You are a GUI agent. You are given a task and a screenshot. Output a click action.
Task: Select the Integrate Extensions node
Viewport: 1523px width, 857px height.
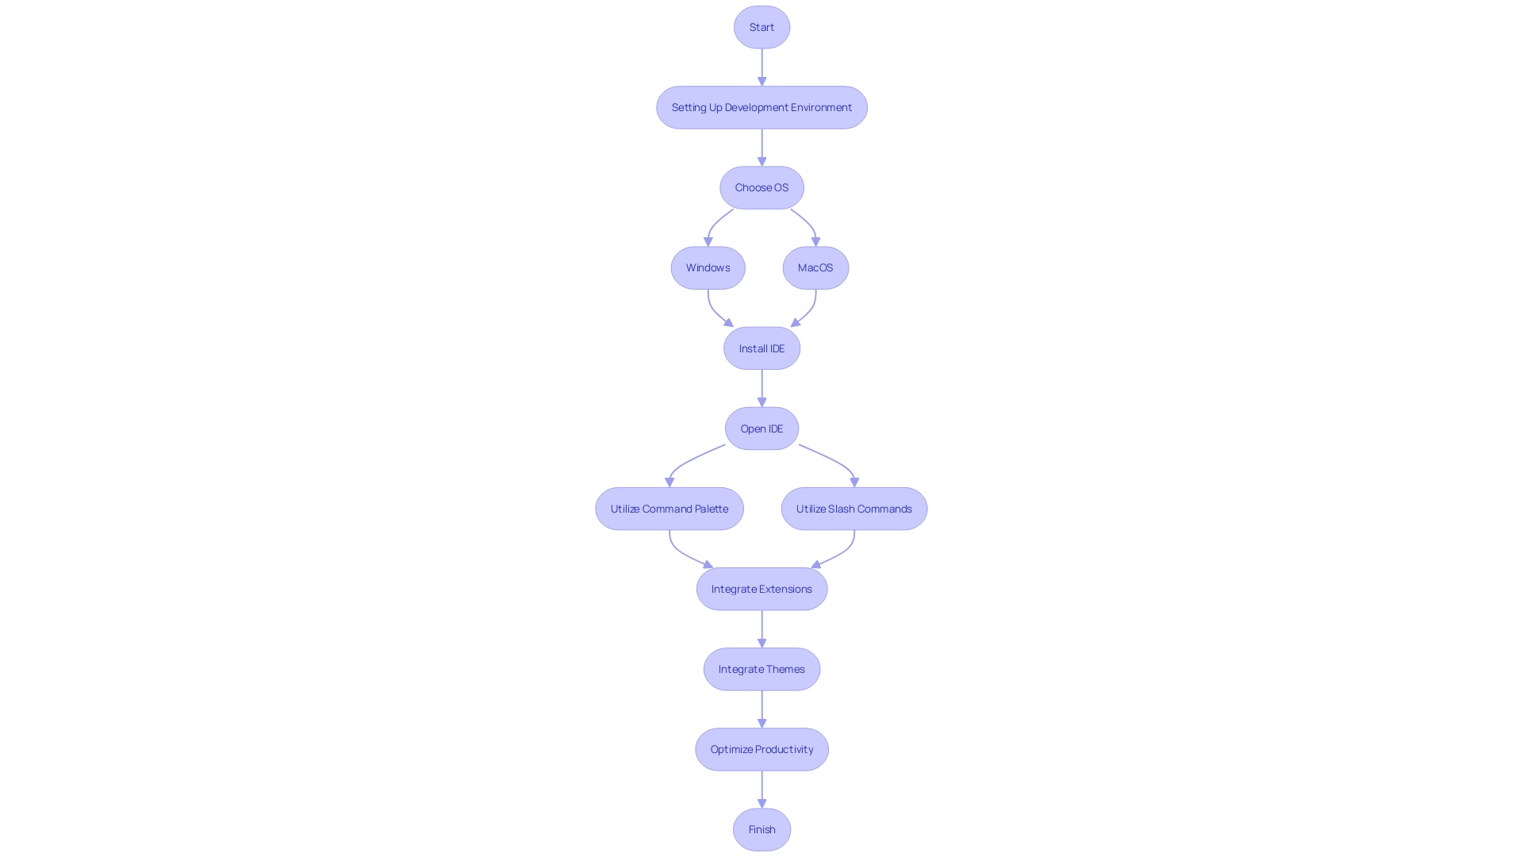tap(761, 588)
